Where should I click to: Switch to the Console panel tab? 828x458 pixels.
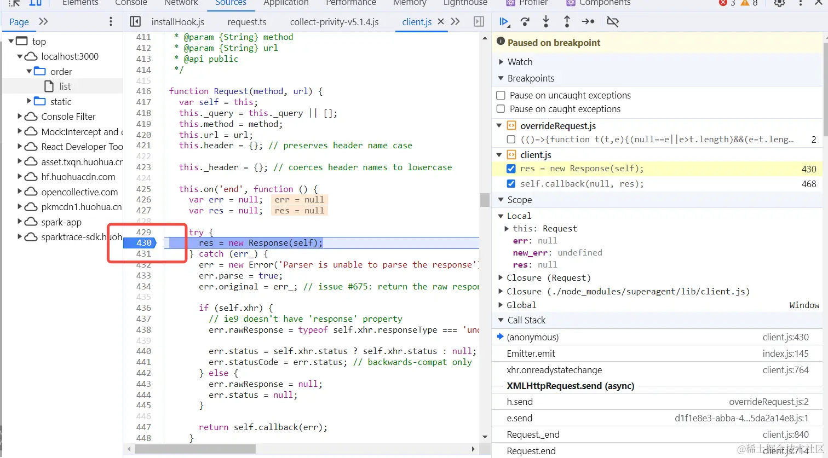pyautogui.click(x=131, y=3)
